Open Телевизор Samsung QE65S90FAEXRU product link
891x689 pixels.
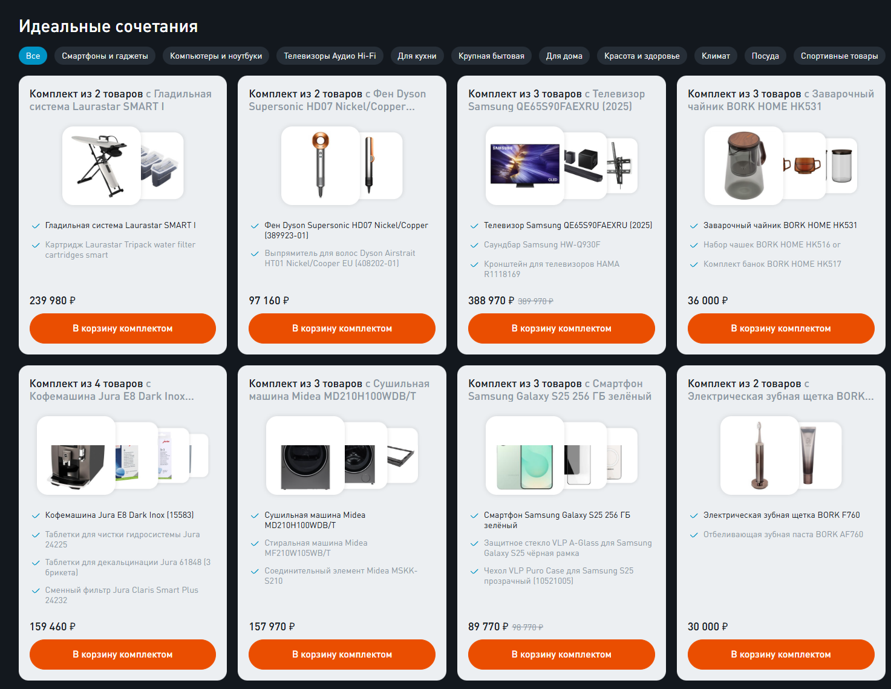point(568,225)
